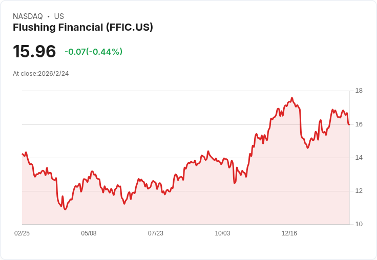Select the 12 price axis label
The width and height of the screenshot is (377, 260).
359,191
